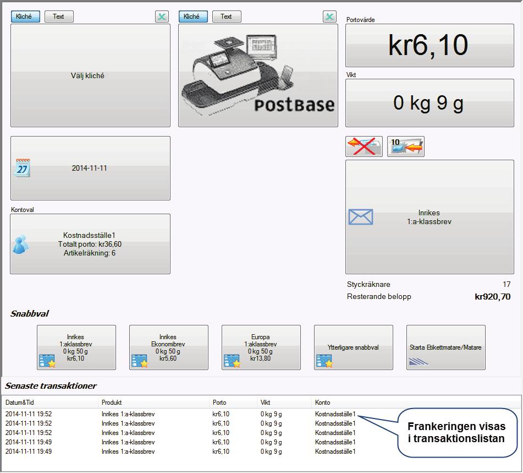
Task: Click the PostBase machine image
Action: point(258,75)
